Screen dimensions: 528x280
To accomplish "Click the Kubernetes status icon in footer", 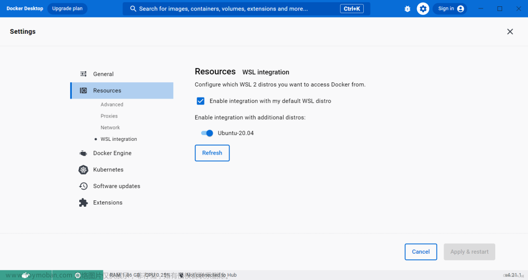I will pos(78,275).
